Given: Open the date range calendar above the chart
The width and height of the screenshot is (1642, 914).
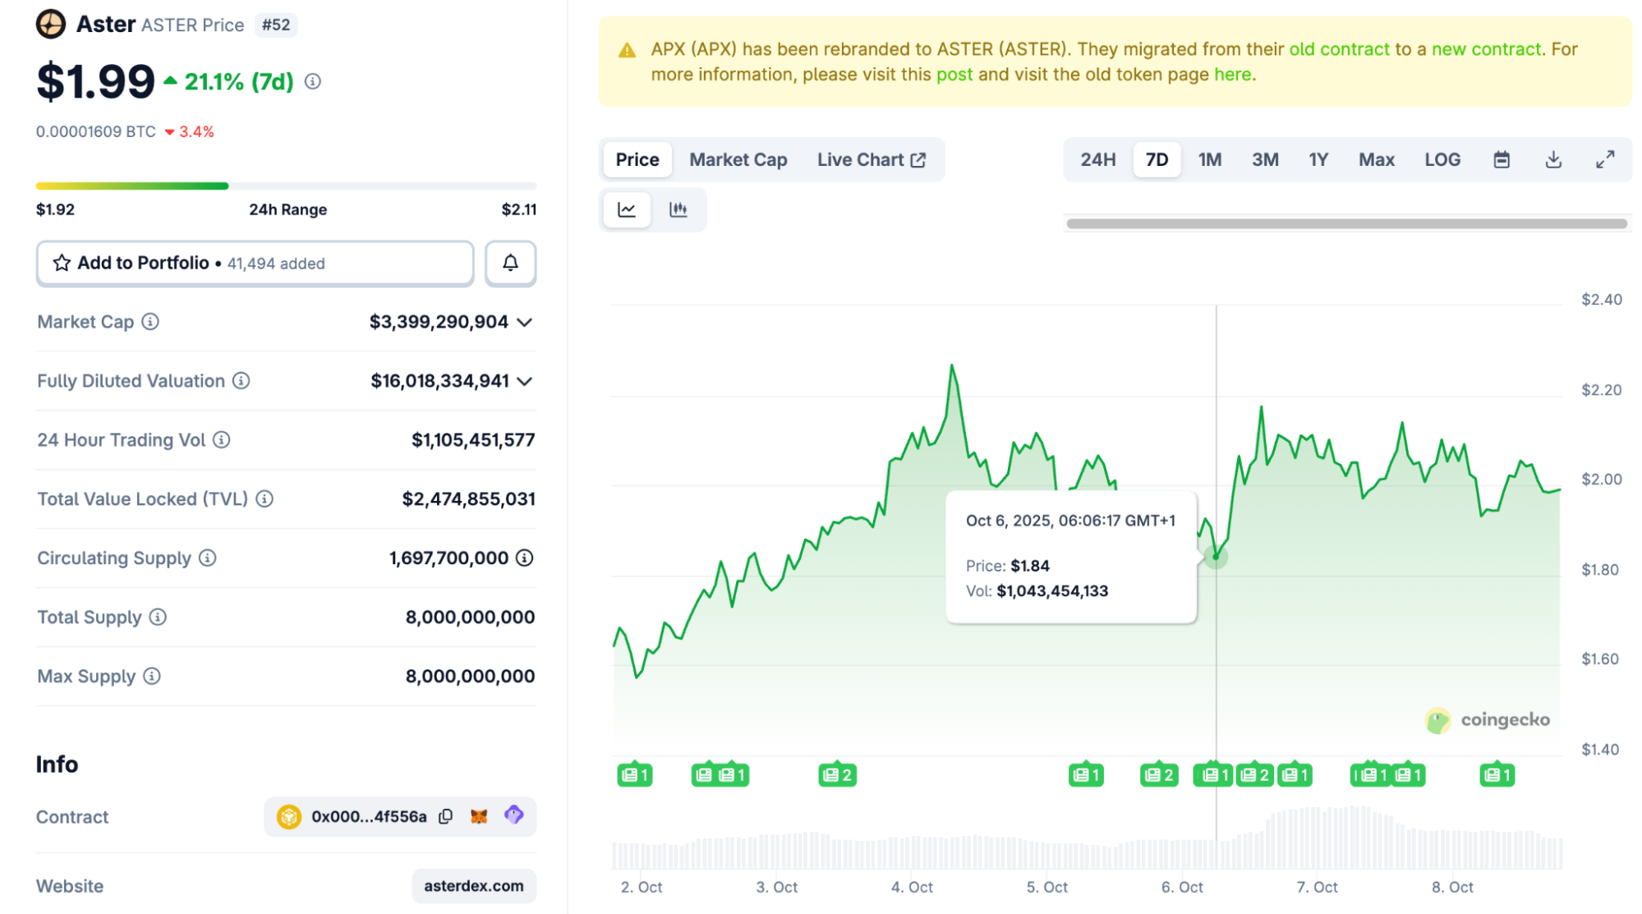Looking at the screenshot, I should (x=1502, y=159).
